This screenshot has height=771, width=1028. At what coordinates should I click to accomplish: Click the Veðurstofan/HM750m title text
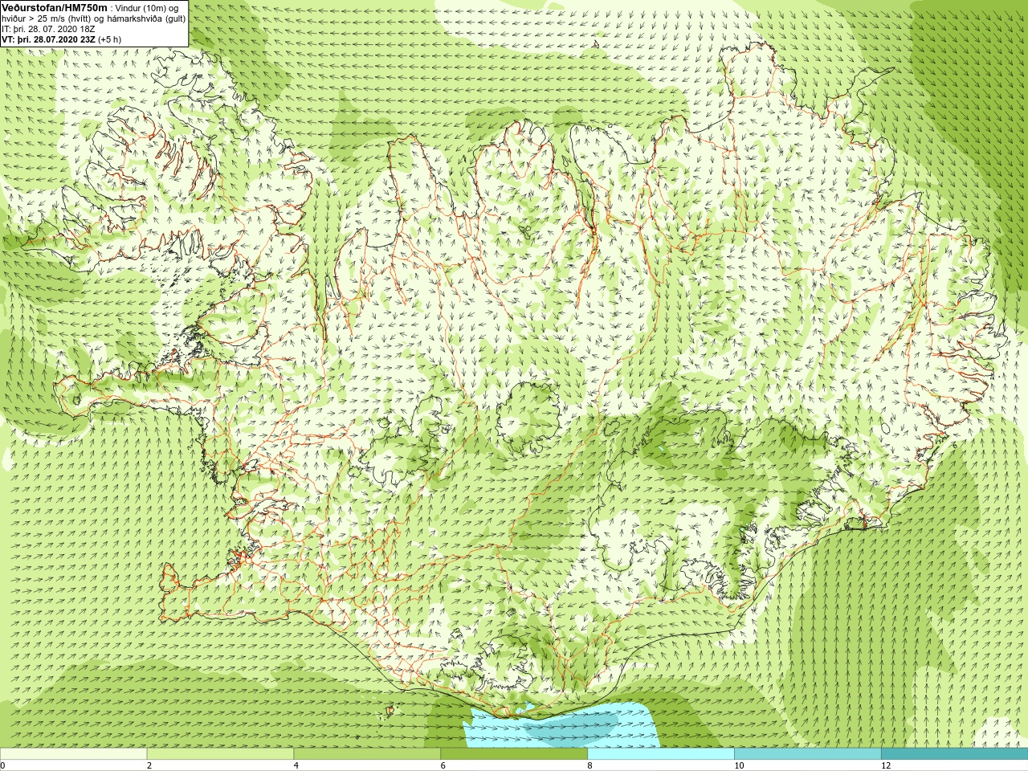tap(55, 7)
